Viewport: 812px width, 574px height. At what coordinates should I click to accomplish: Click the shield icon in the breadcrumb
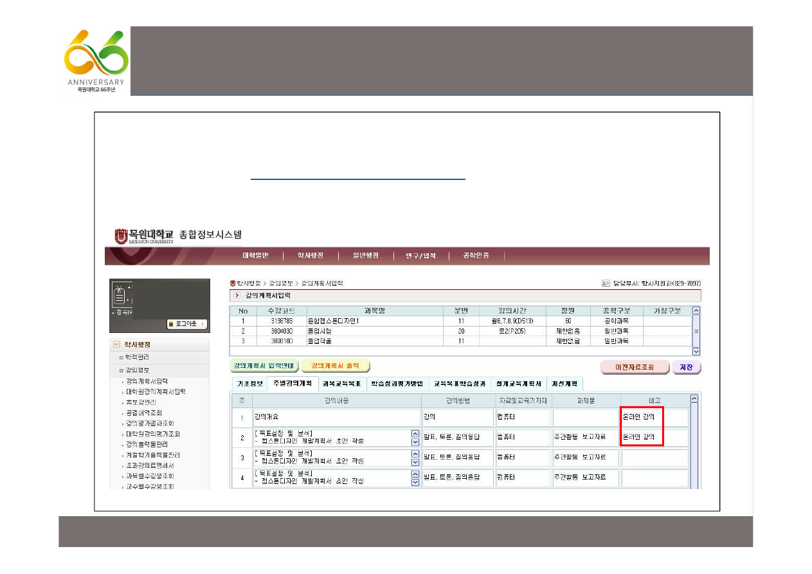click(233, 283)
